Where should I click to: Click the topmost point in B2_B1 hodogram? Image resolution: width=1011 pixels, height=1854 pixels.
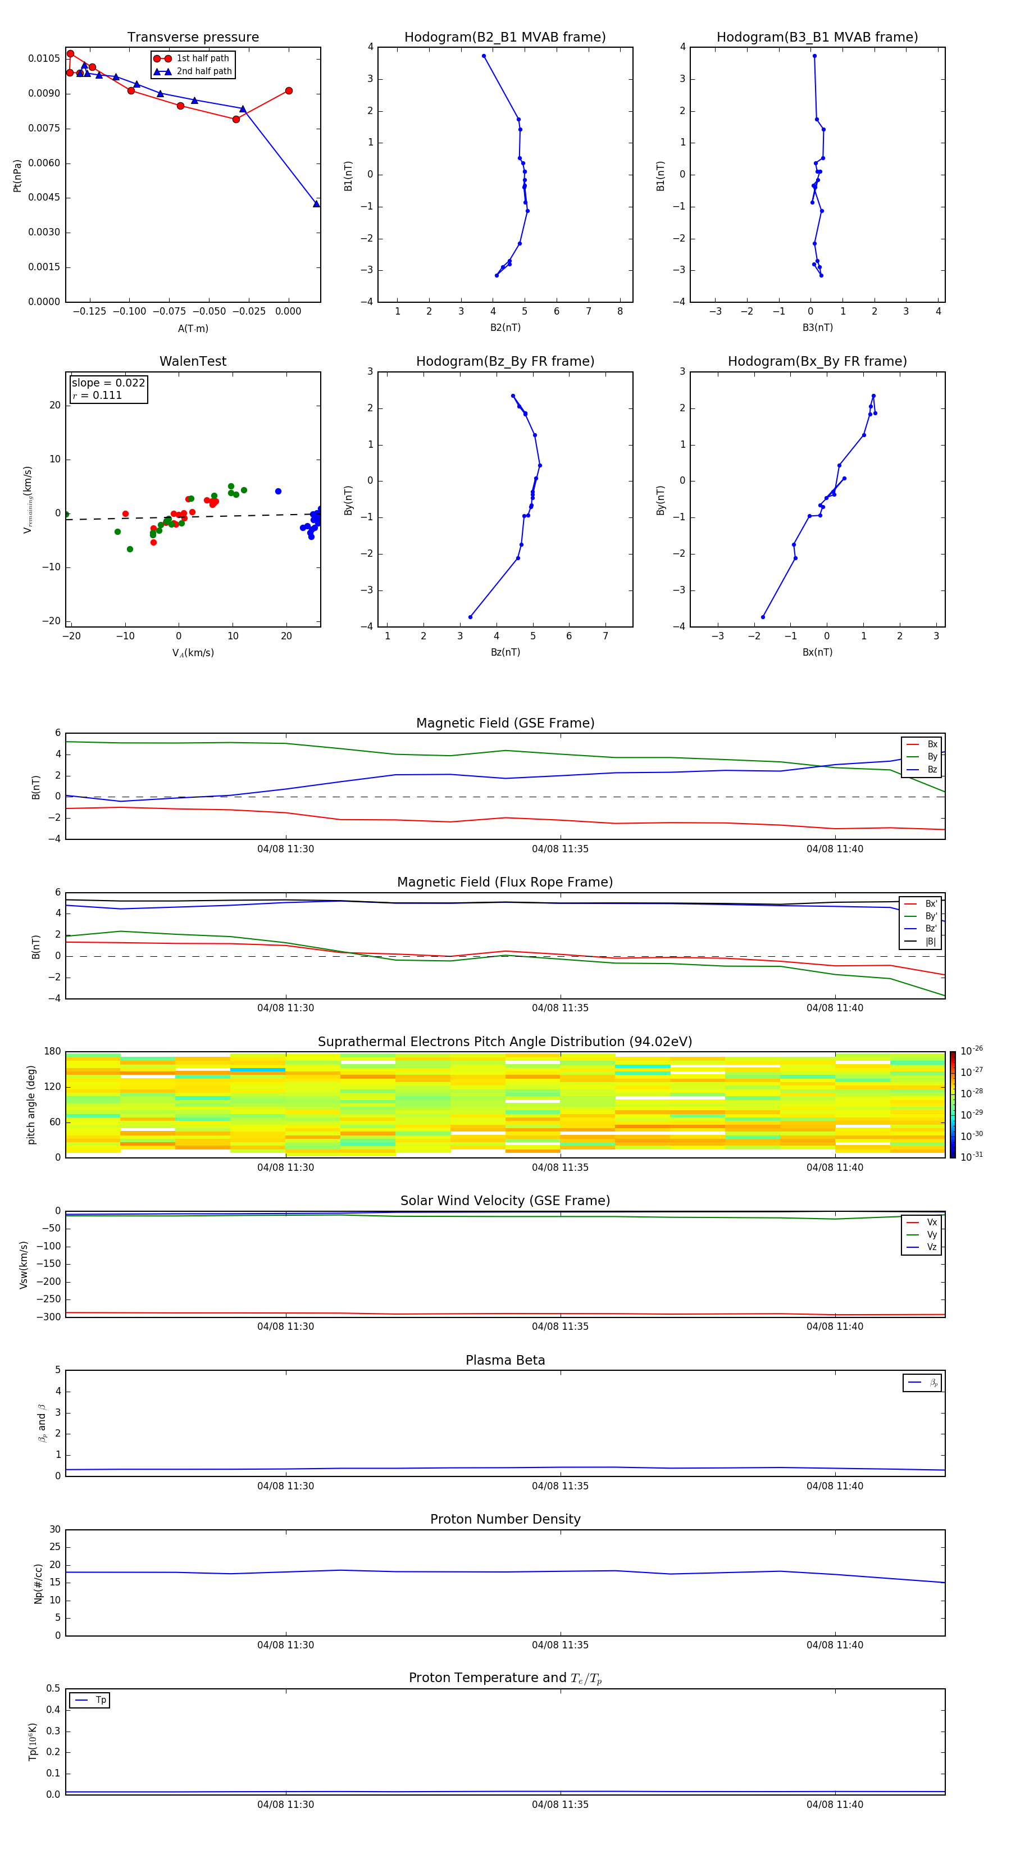point(484,56)
